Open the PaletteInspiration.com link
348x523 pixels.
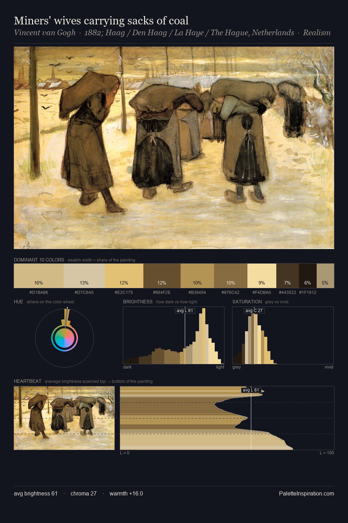coord(307,493)
